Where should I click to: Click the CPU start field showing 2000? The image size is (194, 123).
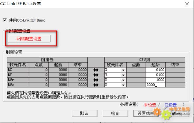(x=156, y=85)
